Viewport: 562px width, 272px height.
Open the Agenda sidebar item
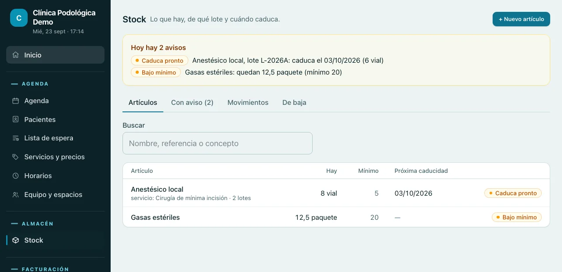point(55,101)
